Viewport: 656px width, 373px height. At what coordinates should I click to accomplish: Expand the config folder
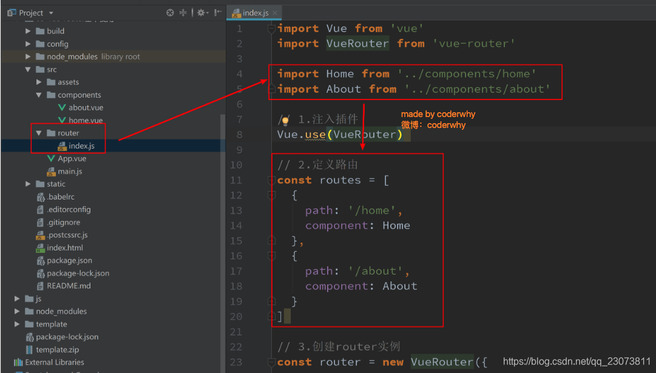28,44
